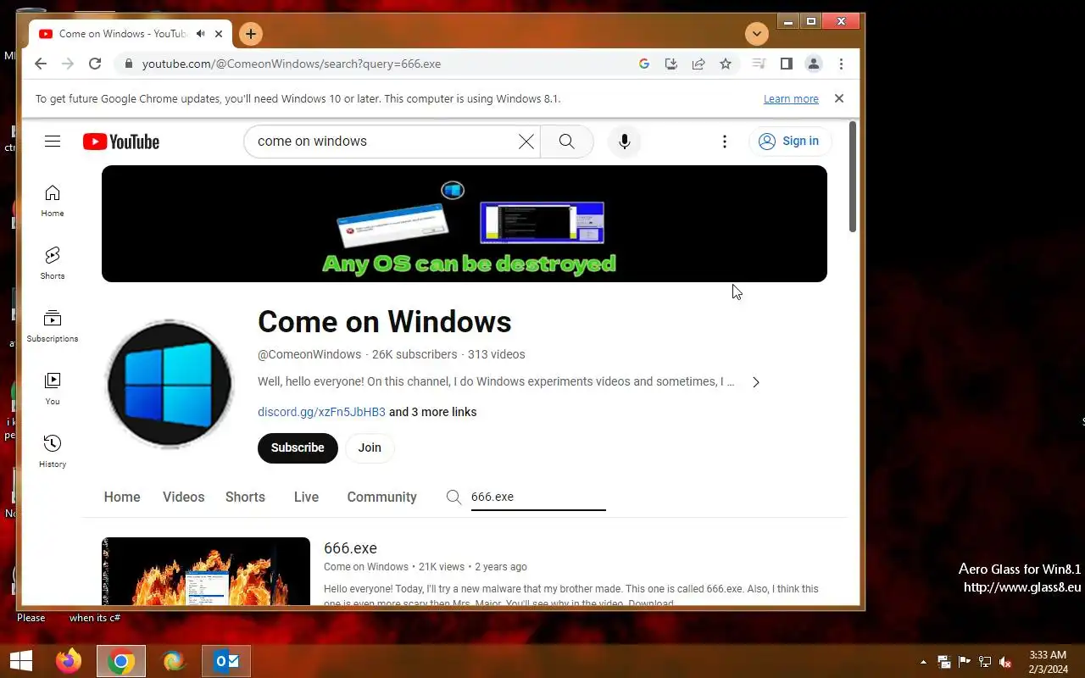Click the network tray icon

985,662
